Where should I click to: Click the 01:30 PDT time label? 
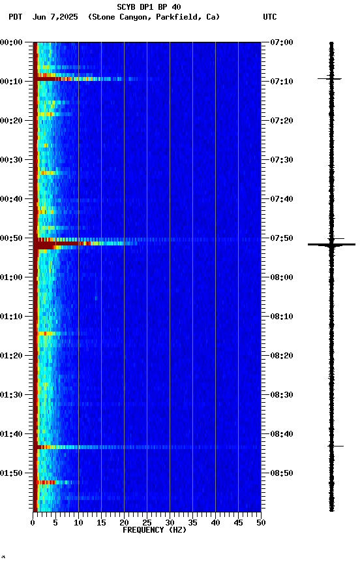coord(11,395)
